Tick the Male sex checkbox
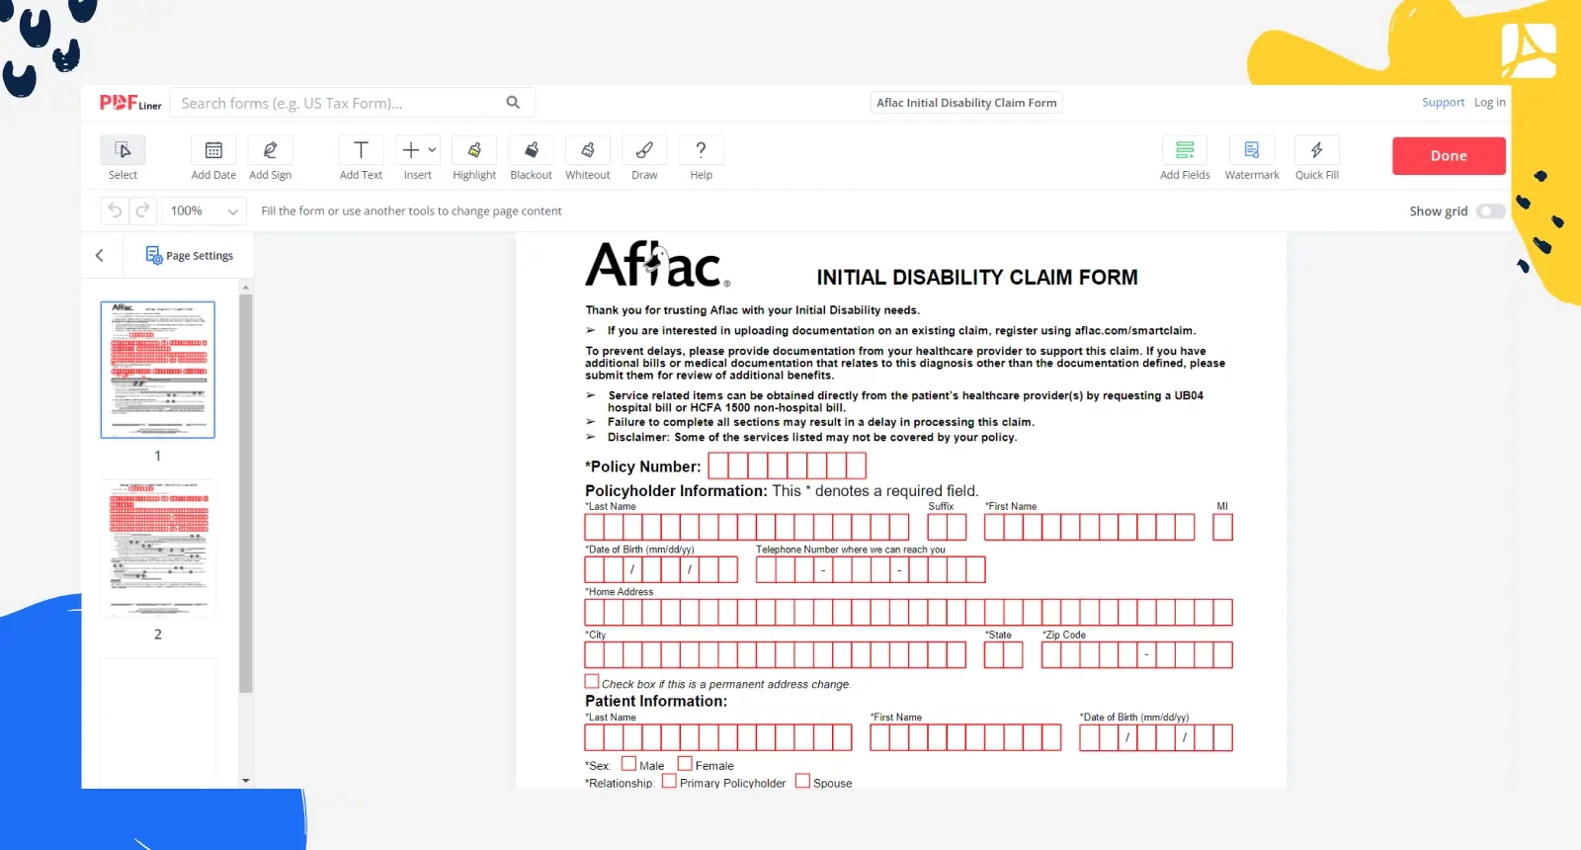 [x=628, y=764]
